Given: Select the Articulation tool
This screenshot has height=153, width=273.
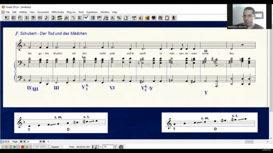Looking at the screenshot, I should pyautogui.click(x=80, y=18).
